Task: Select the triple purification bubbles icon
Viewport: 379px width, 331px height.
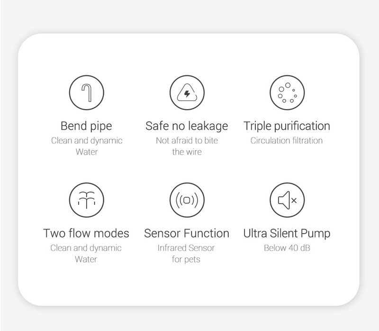Action: point(287,92)
